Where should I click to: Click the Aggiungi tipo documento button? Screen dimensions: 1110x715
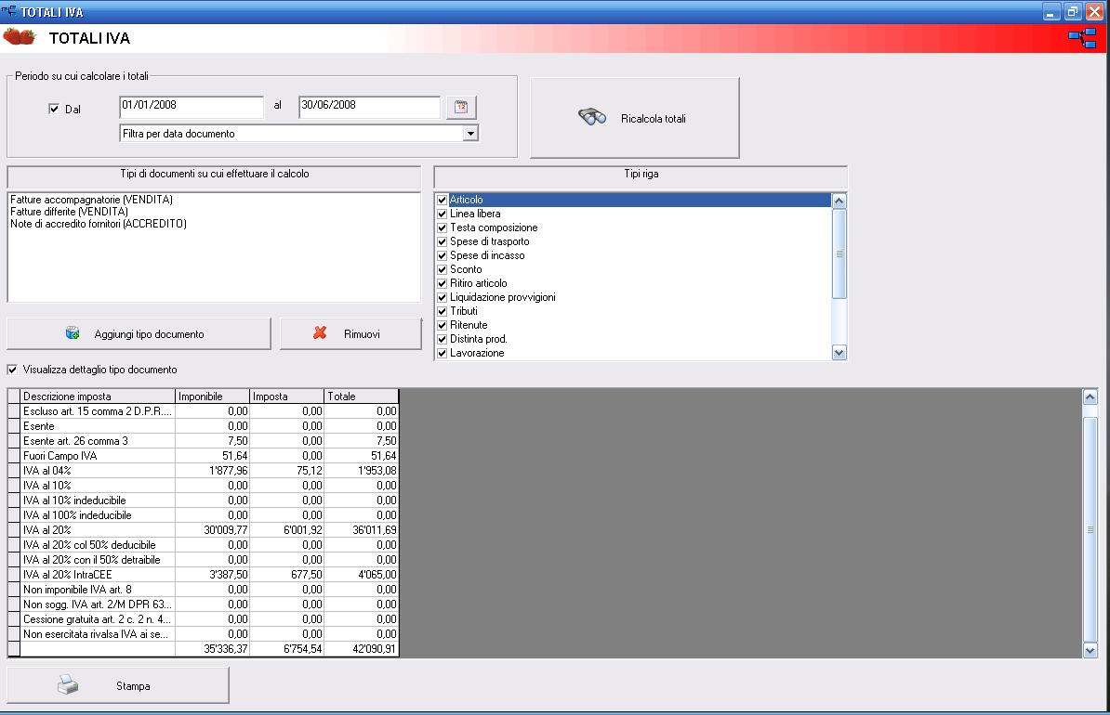click(x=139, y=333)
